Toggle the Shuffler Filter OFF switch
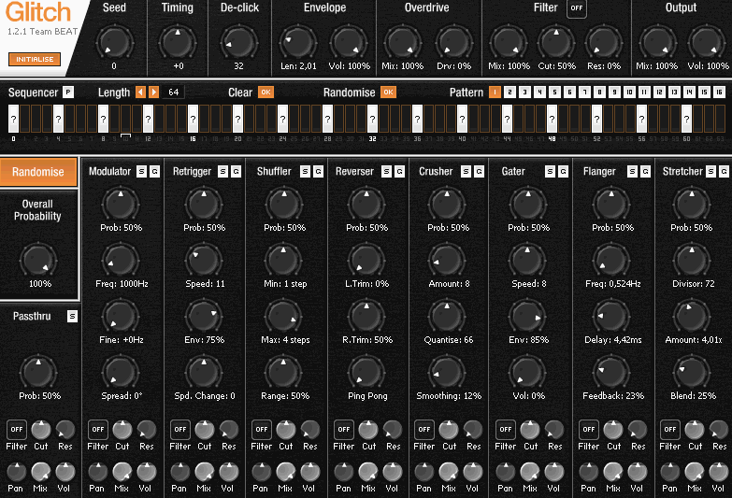The height and width of the screenshot is (498, 732). 262,430
